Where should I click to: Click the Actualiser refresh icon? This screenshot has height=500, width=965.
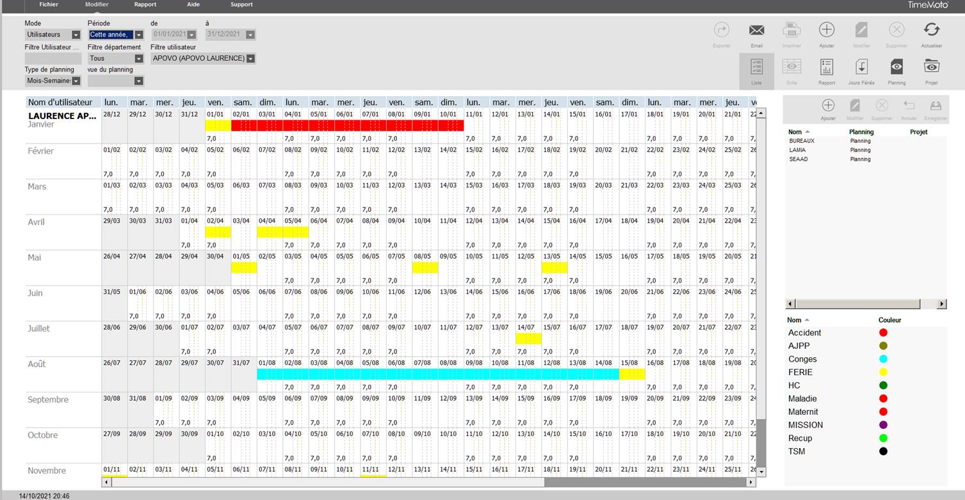point(931,31)
